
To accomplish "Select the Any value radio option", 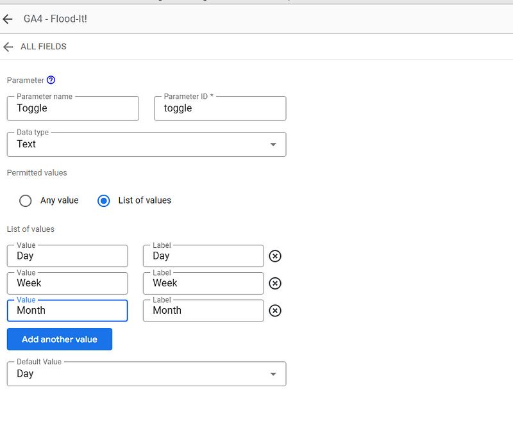I will pos(26,200).
